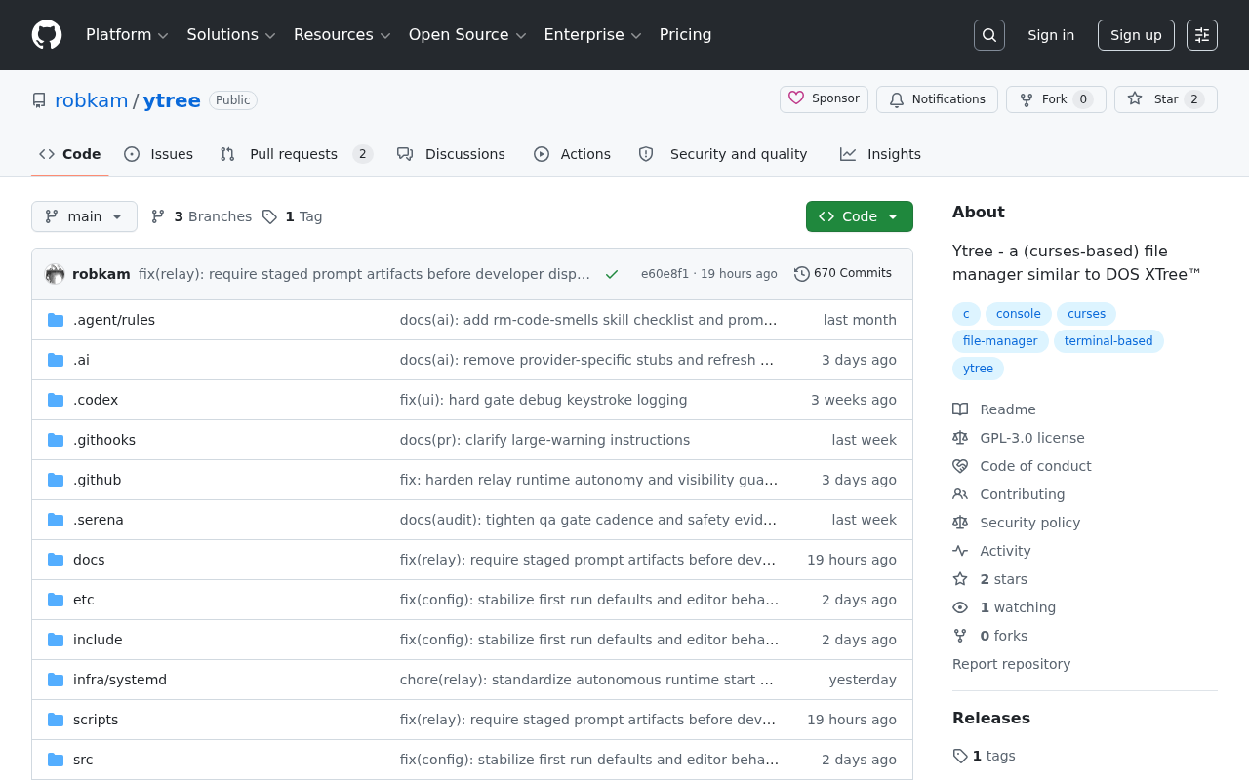
Task: Open the e60e8f1 commit hash
Action: pyautogui.click(x=665, y=274)
